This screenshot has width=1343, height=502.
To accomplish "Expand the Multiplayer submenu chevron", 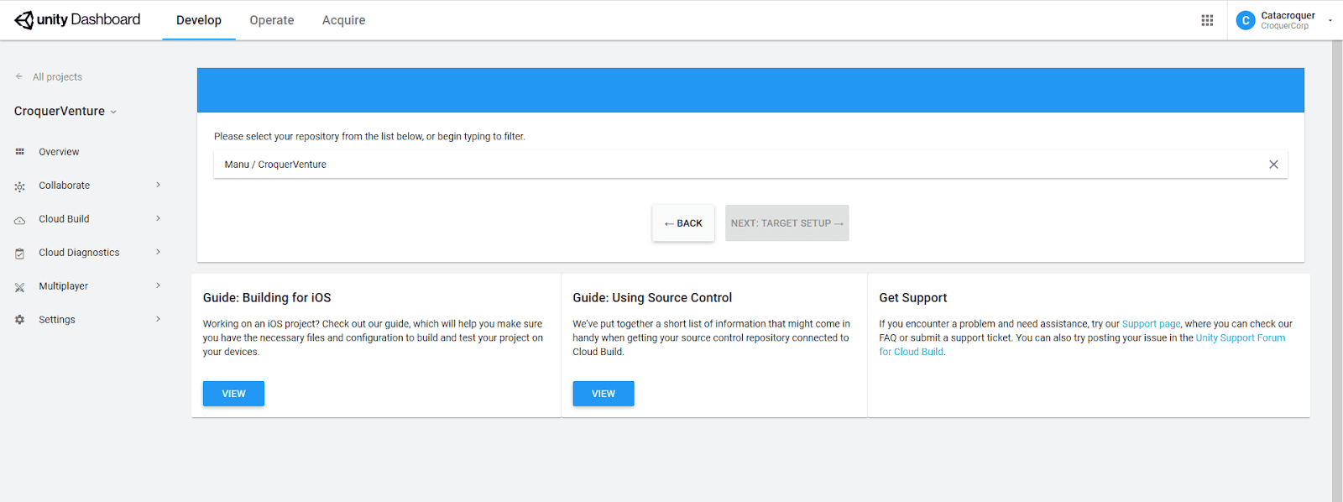I will [158, 285].
